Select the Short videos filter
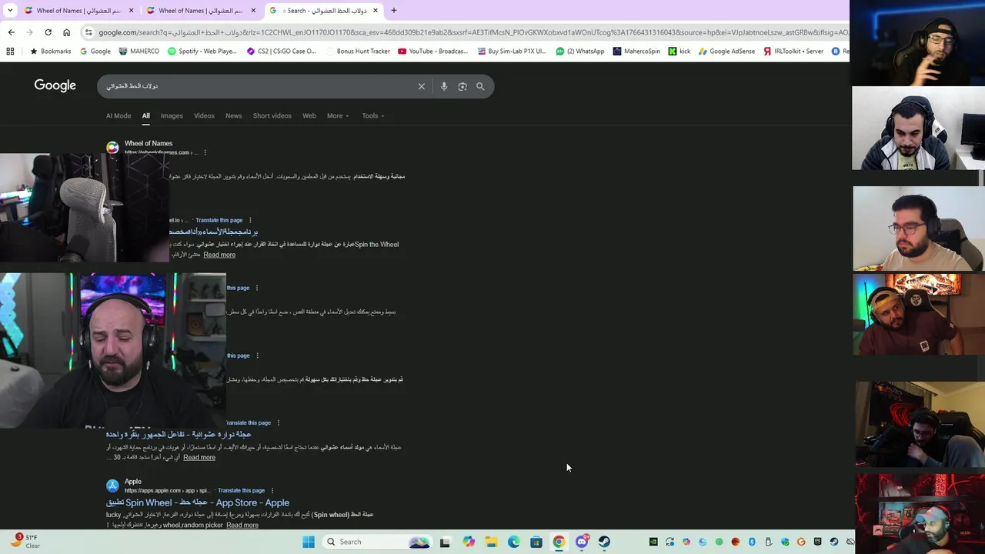985x554 pixels. click(x=272, y=115)
